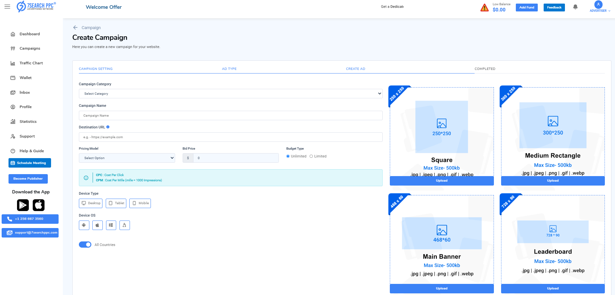
Task: Click the Support person icon
Action: pos(13,136)
